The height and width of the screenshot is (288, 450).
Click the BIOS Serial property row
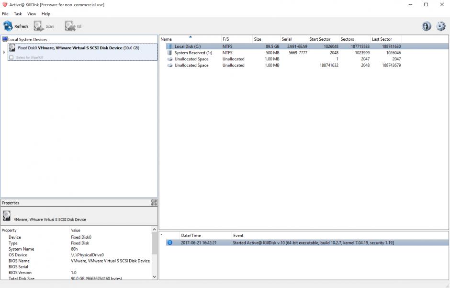76,267
